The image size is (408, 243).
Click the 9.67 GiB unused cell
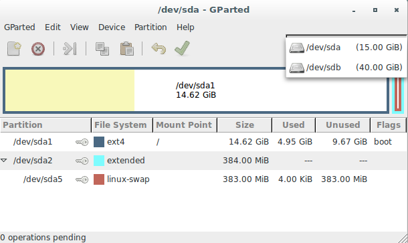(x=350, y=142)
